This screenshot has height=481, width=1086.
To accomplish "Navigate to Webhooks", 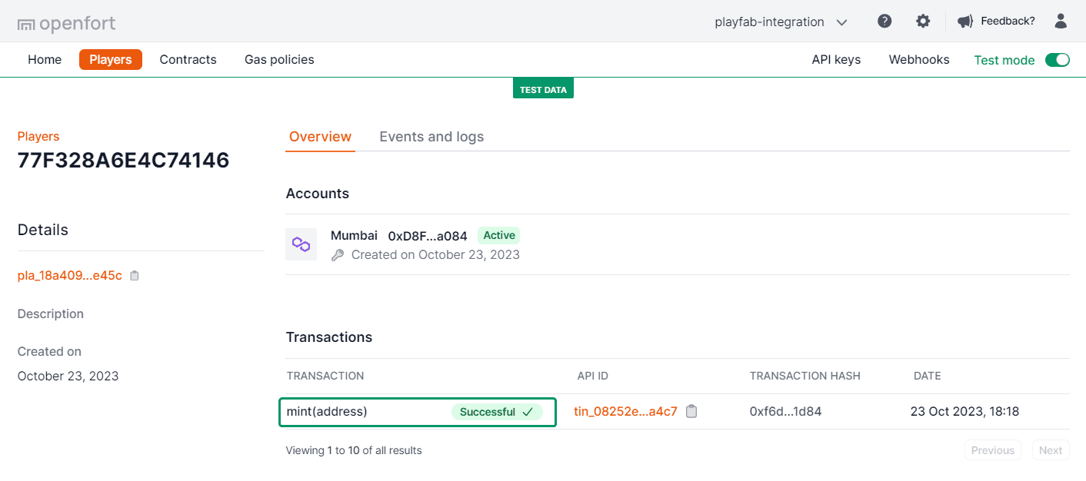I will pos(918,59).
